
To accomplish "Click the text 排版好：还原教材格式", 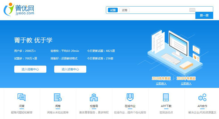I will coord(64,58).
